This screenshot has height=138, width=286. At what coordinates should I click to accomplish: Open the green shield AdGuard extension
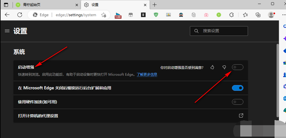point(156,15)
